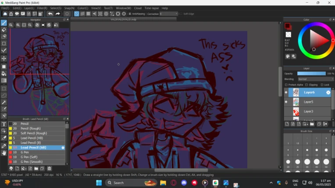This screenshot has width=335, height=188.
Task: Enable layer Lock checkbox
Action: click(322, 85)
